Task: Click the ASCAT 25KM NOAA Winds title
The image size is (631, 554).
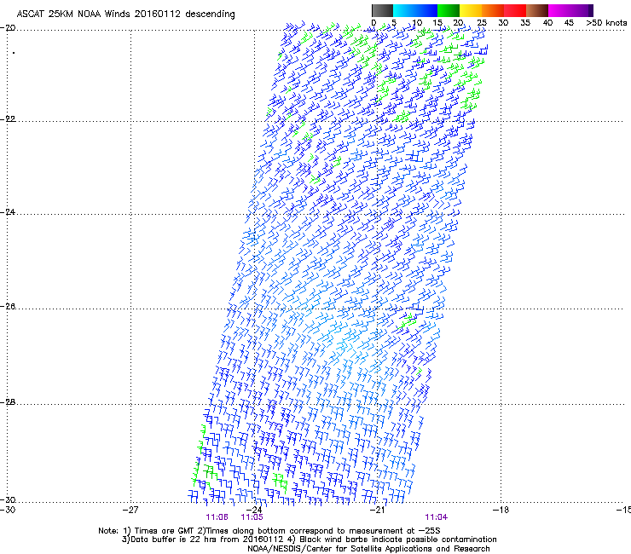Action: [125, 14]
